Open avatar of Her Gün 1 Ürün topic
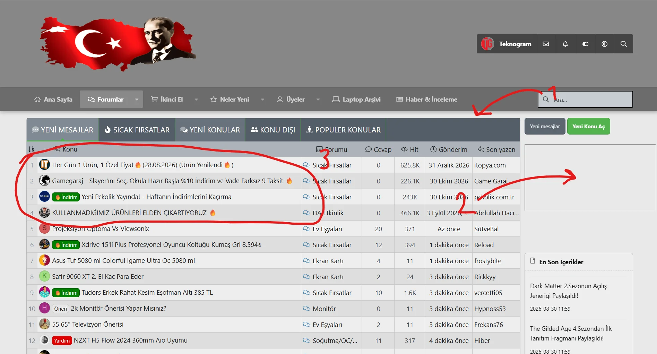Image resolution: width=657 pixels, height=354 pixels. 44,164
